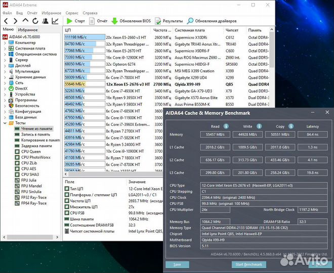
Task: Expand the Дисплей tree node
Action: click(x=5, y=66)
